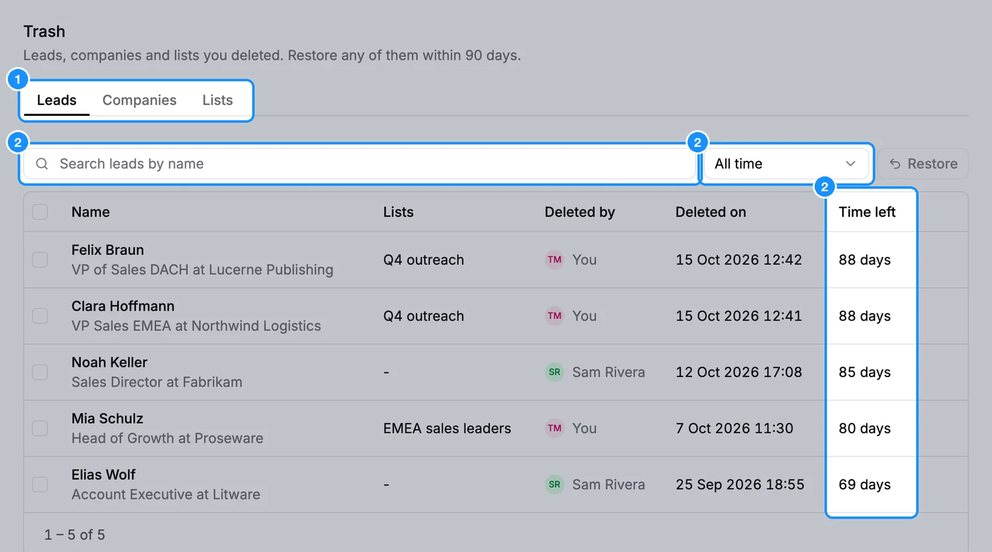Viewport: 992px width, 552px height.
Task: Click the 69 days time left value
Action: 865,484
